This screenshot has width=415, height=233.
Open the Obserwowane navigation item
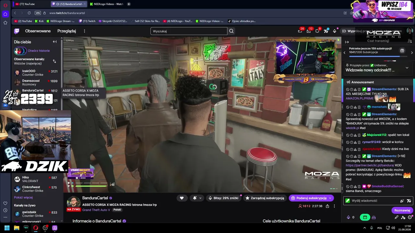[38, 31]
